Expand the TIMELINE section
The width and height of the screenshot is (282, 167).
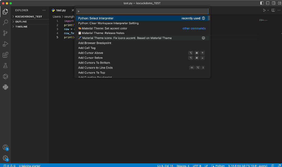point(30,26)
